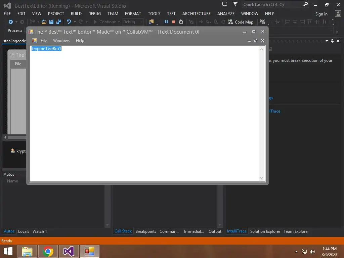Open the Windows menu in text editor
The width and height of the screenshot is (344, 258).
pyautogui.click(x=61, y=41)
